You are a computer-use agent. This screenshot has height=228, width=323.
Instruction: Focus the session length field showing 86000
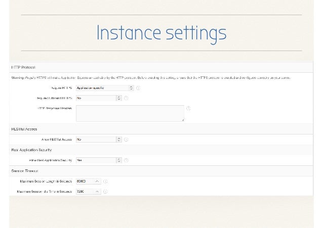pyautogui.click(x=84, y=181)
